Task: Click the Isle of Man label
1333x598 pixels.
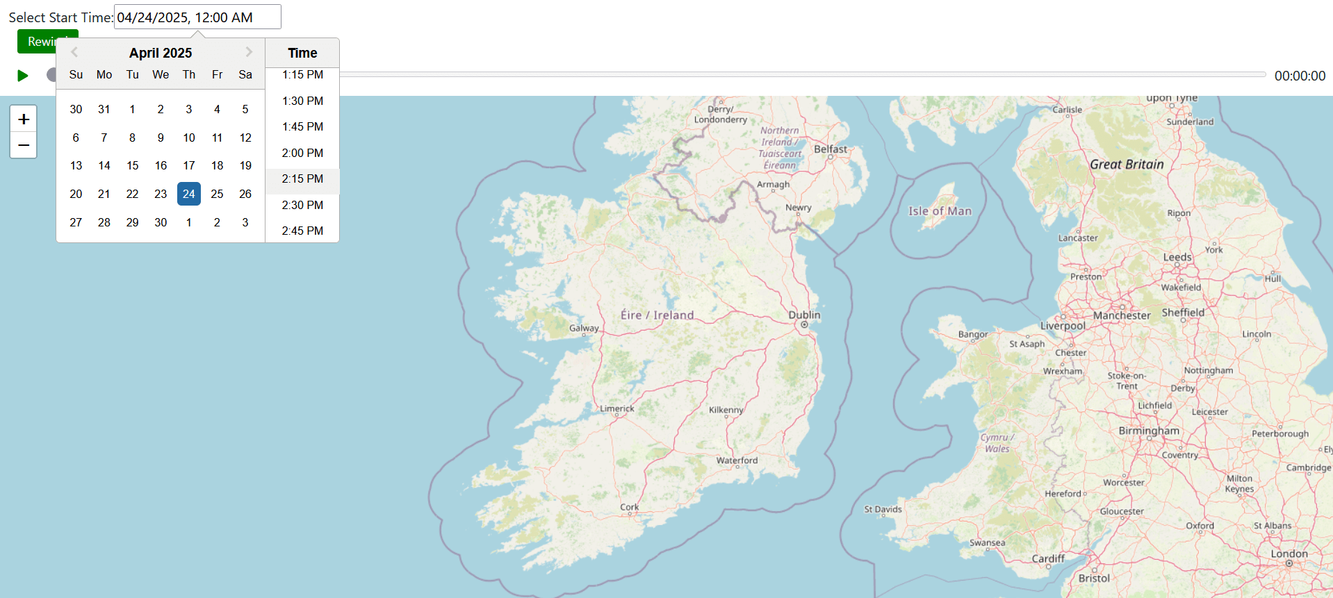Action: point(940,211)
